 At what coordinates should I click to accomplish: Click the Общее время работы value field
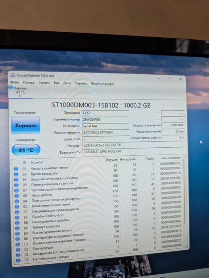pyautogui.click(x=173, y=137)
